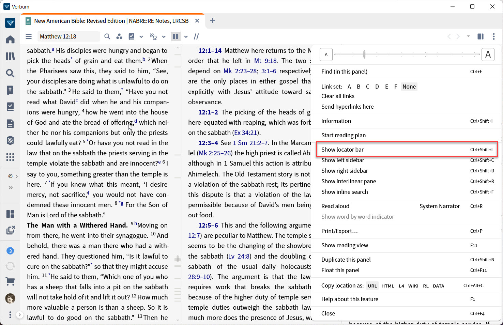Open the shopping cart icon

pyautogui.click(x=10, y=281)
